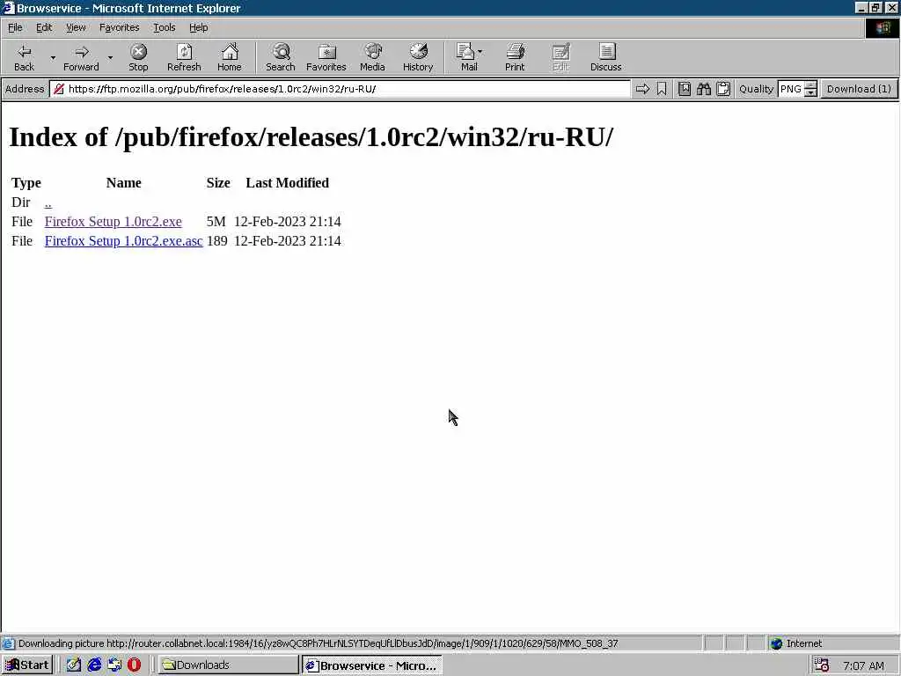
Task: Click the Browservice taskbar button
Action: coord(372,665)
